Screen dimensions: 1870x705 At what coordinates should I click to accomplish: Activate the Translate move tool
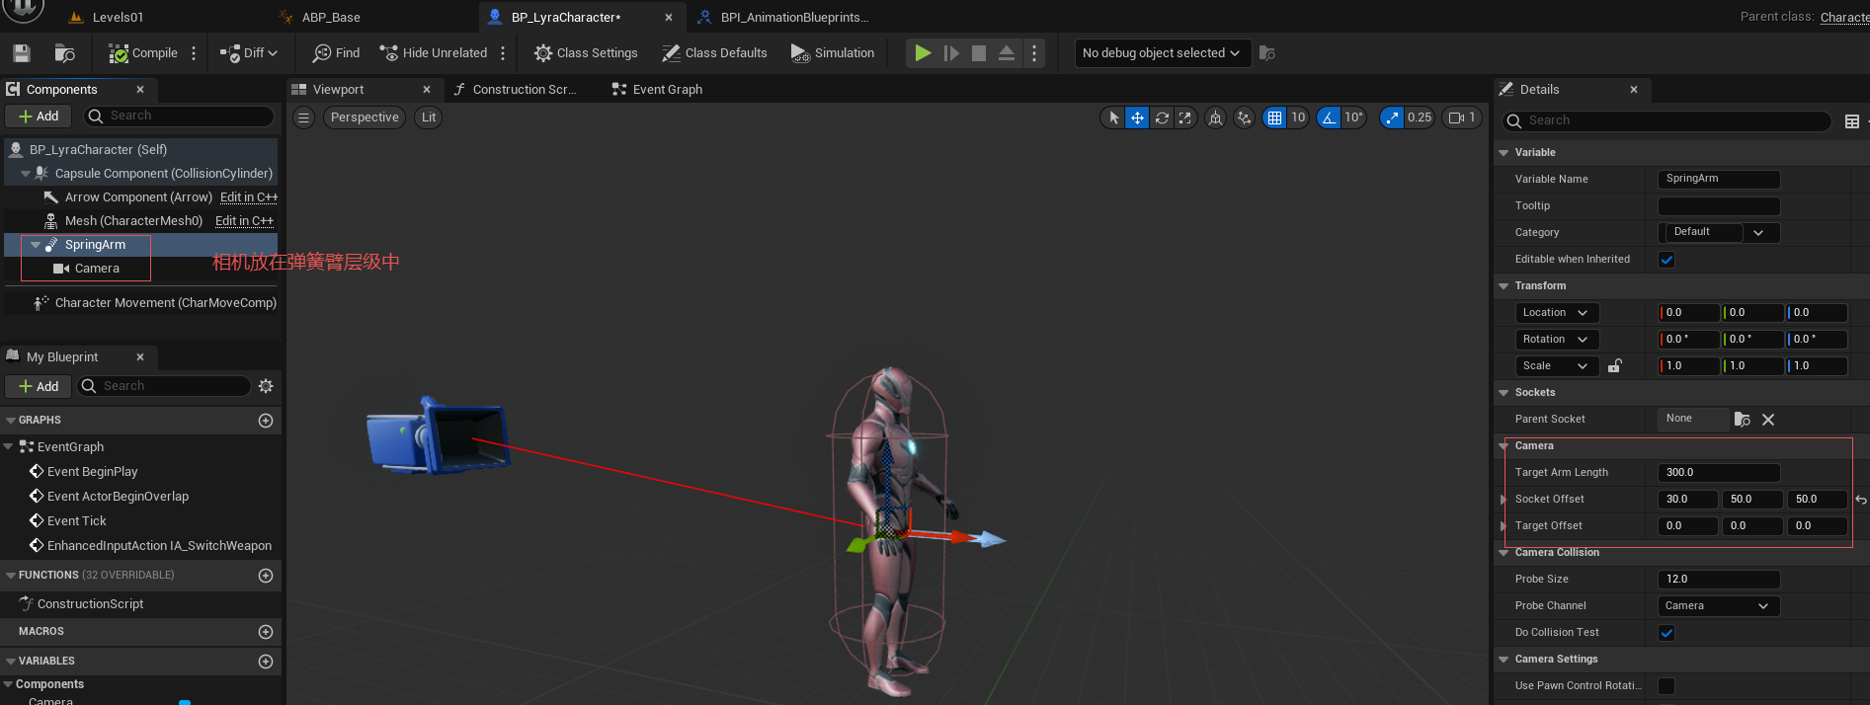(1137, 117)
